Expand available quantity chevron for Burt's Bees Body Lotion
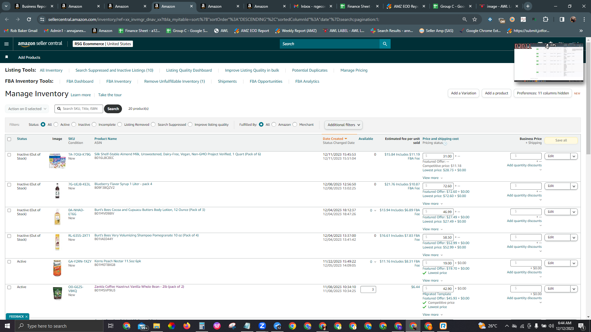This screenshot has width=591, height=332. 375,211
